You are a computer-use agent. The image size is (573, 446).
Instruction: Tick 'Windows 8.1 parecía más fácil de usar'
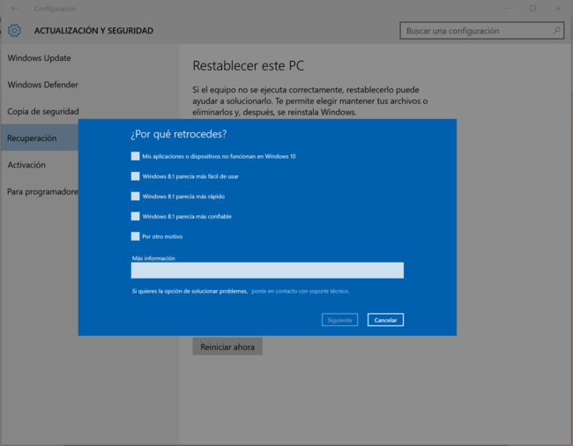[x=135, y=176]
